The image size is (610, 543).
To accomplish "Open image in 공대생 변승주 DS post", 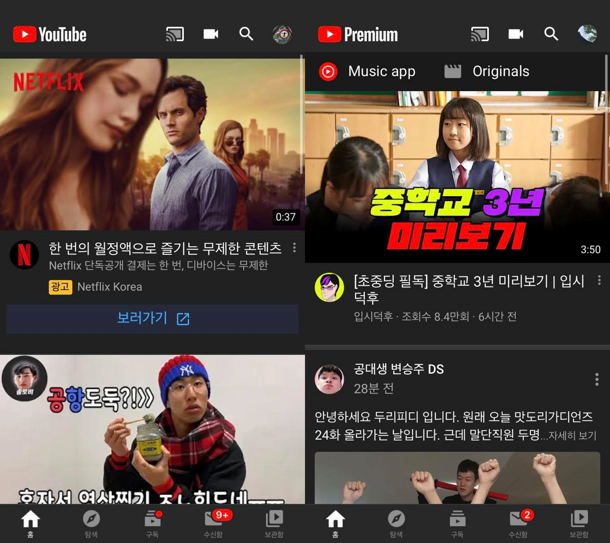I will click(457, 478).
